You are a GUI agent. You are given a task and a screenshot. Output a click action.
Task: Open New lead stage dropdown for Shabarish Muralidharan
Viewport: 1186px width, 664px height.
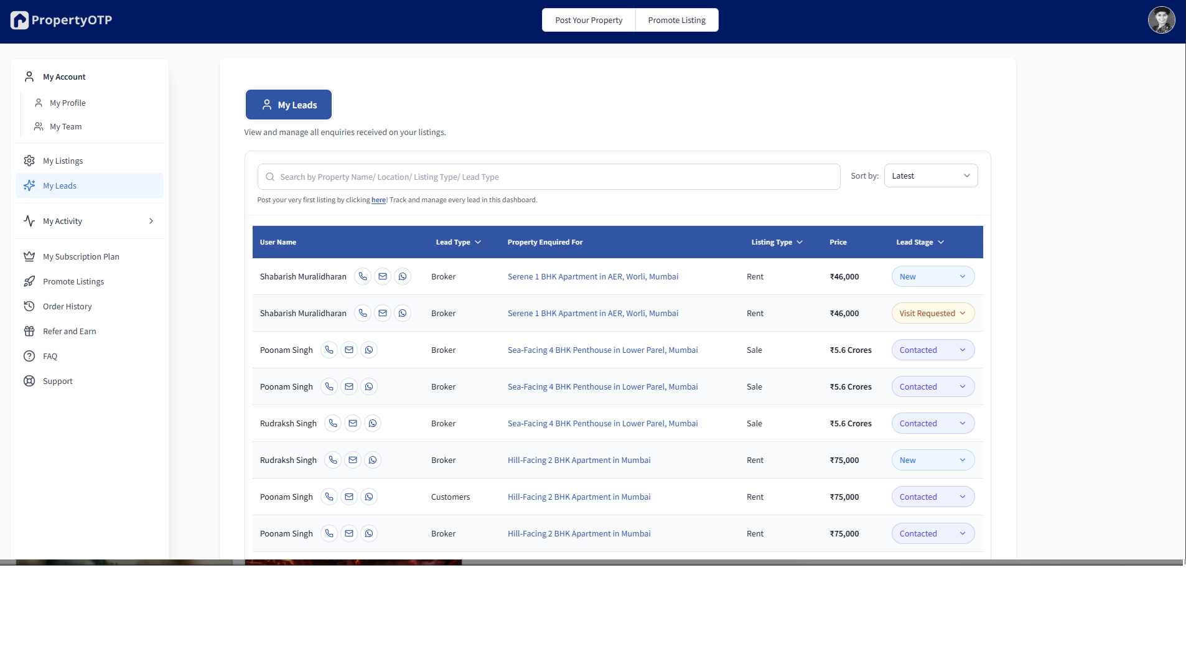coord(933,276)
